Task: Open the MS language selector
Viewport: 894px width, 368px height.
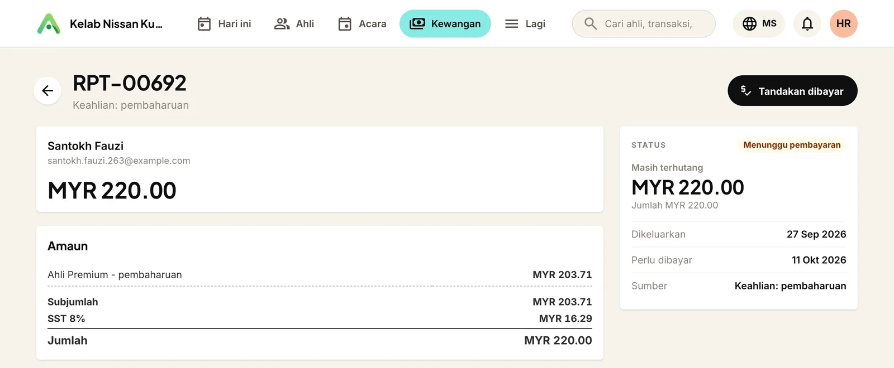Action: (759, 24)
